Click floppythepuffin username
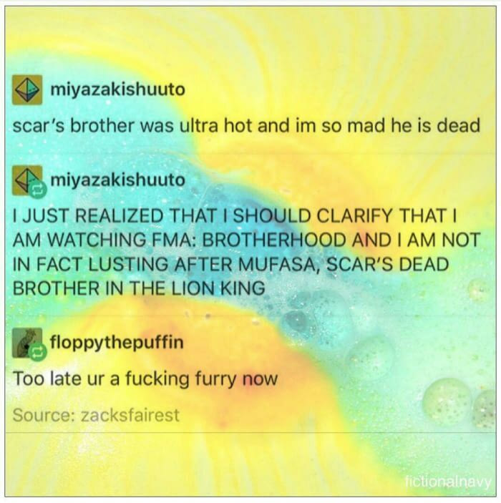The width and height of the screenshot is (501, 503). [x=117, y=343]
